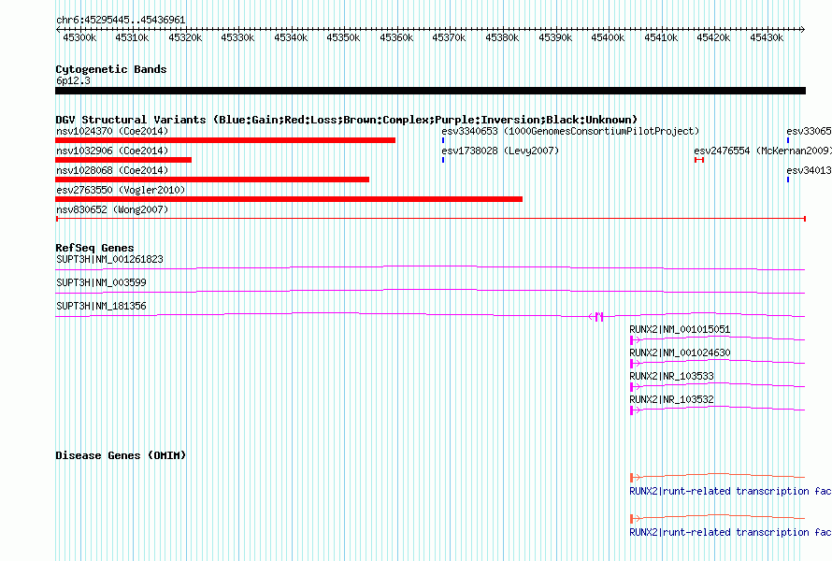Click the 45310k ruler tick label

(132, 38)
